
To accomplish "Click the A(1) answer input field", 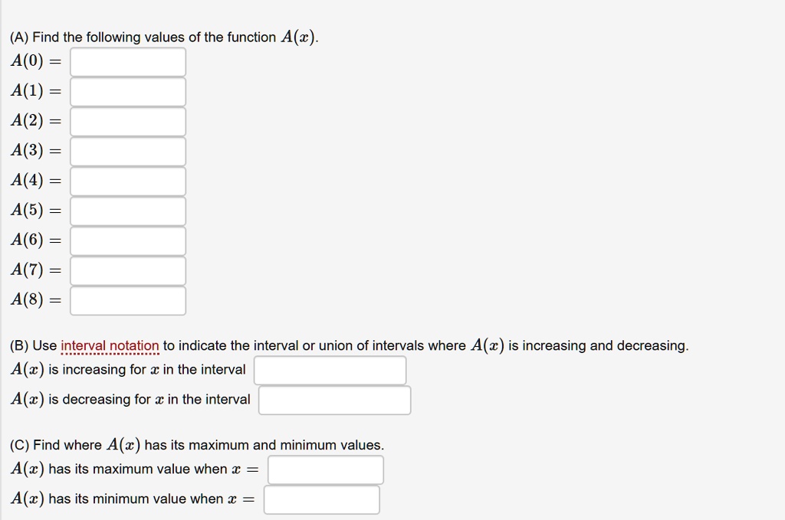I will click(x=128, y=91).
